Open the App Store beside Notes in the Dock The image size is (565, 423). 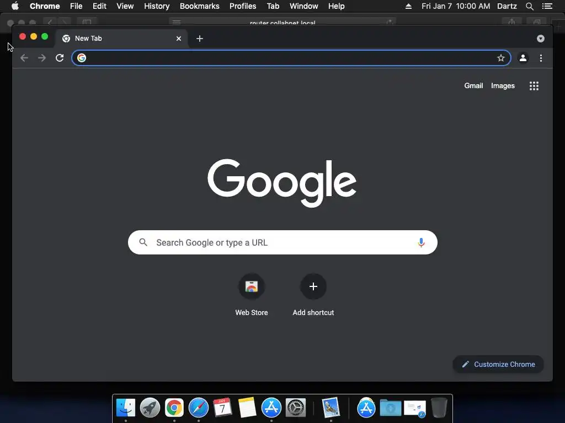[271, 408]
